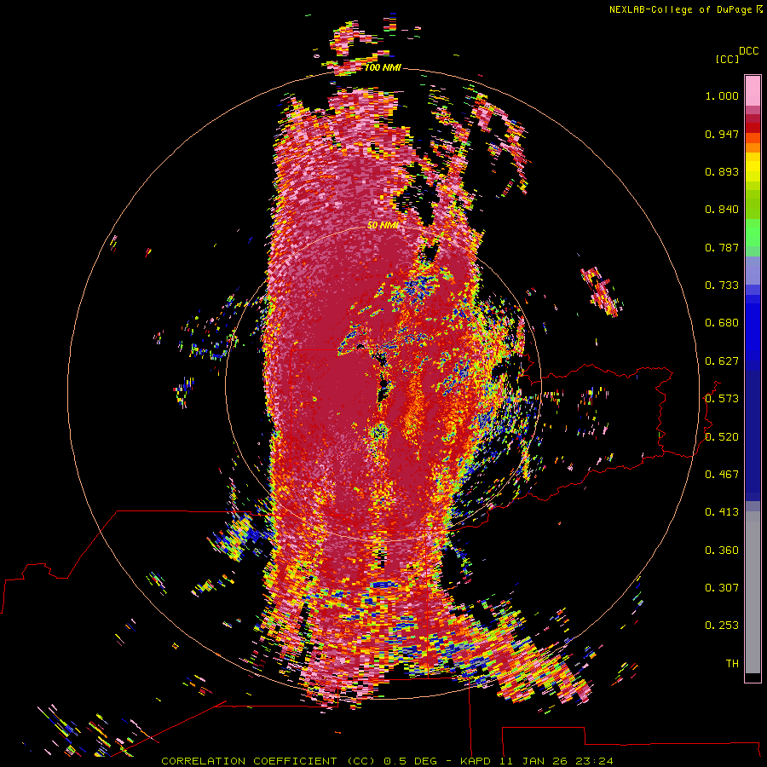Click the [CC] legend unit label
The image size is (767, 767).
(727, 59)
